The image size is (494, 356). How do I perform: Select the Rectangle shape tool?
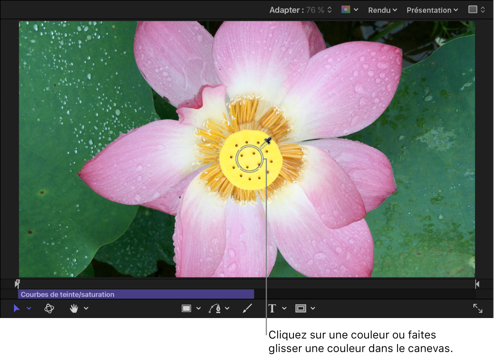[x=186, y=309]
